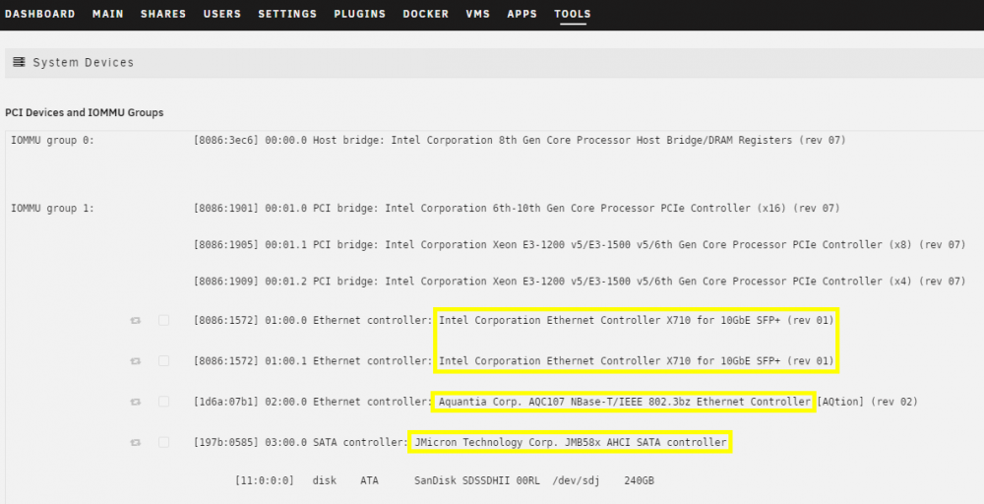Click the X710 description at 01:00.0
The width and height of the screenshot is (984, 504).
tap(637, 320)
